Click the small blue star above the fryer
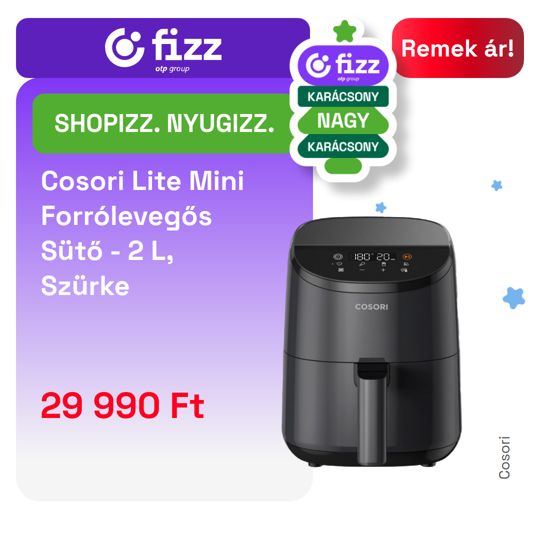 pyautogui.click(x=381, y=207)
